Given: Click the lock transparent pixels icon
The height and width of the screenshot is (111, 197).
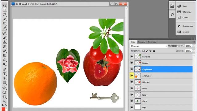Looking at the screenshot, I should (x=143, y=51).
